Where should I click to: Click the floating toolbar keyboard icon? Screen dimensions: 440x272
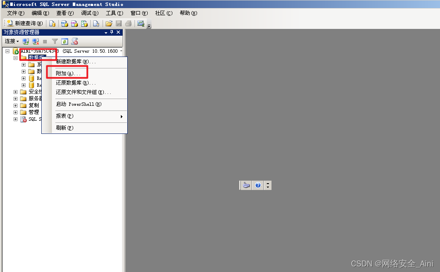pos(246,185)
